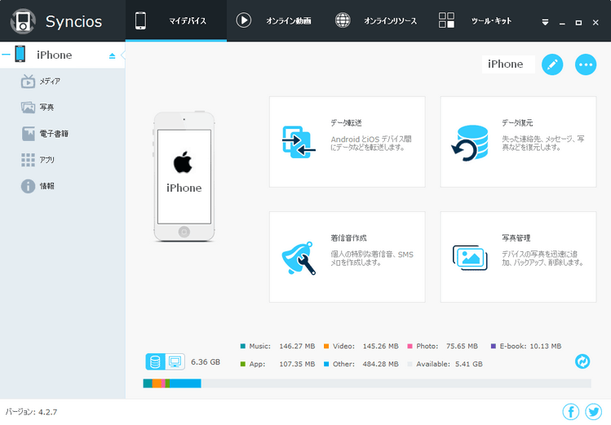
Task: Click the Photo pink legend swatch
Action: coord(410,346)
